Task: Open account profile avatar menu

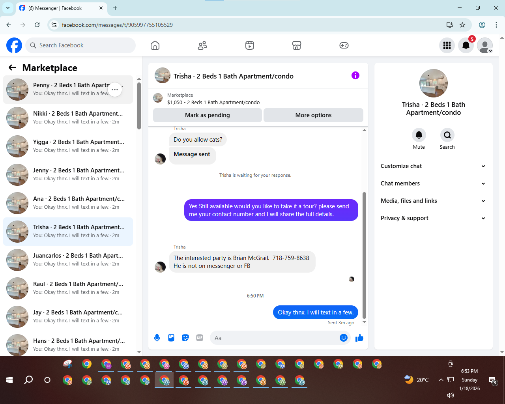Action: click(485, 45)
